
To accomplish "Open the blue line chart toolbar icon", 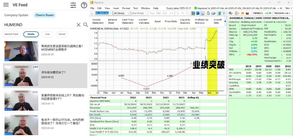I will (198, 13).
